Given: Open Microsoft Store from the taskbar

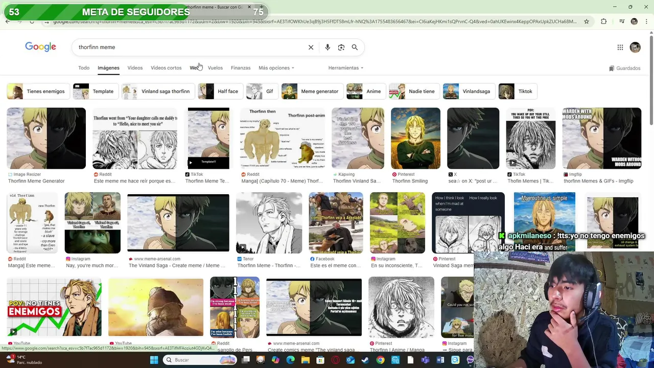Looking at the screenshot, I should [320, 360].
